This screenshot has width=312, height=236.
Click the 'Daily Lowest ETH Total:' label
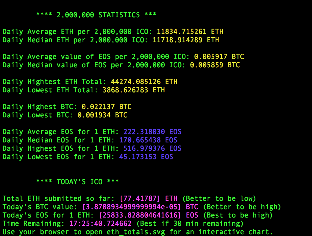coord(50,90)
